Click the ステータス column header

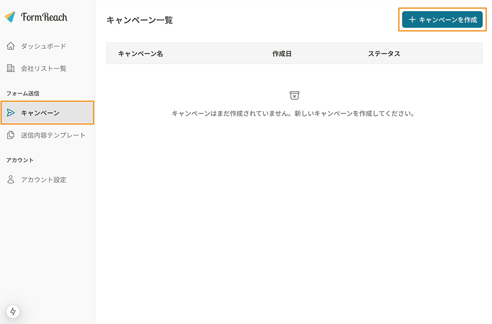click(x=384, y=53)
